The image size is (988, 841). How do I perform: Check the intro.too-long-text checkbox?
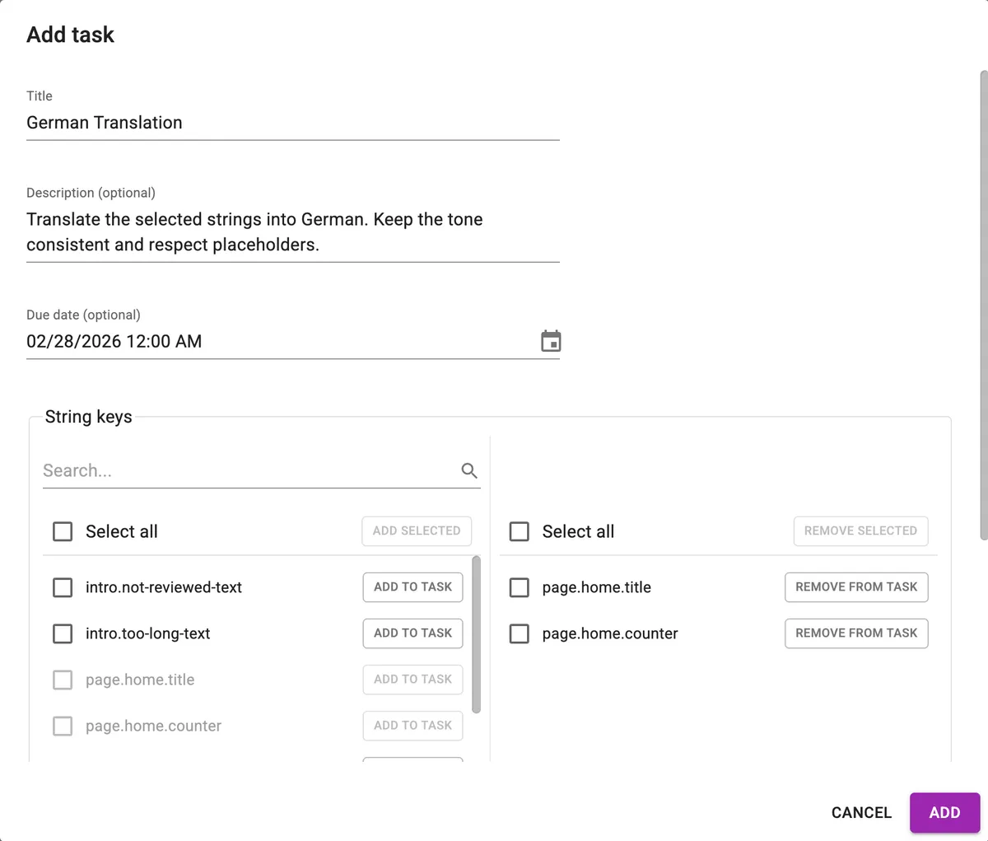coord(63,633)
